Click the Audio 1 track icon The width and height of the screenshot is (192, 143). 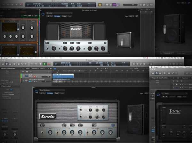[x=27, y=76]
